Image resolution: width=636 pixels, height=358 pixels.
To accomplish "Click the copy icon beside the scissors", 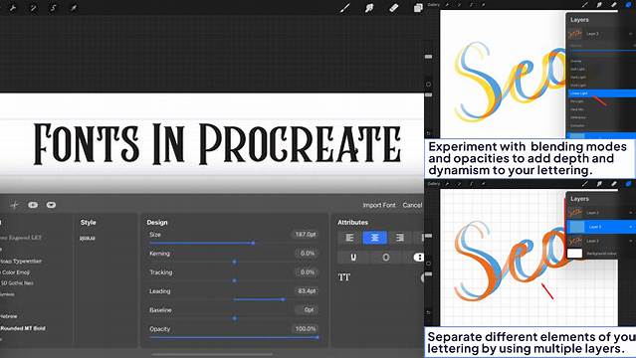I will (x=33, y=205).
